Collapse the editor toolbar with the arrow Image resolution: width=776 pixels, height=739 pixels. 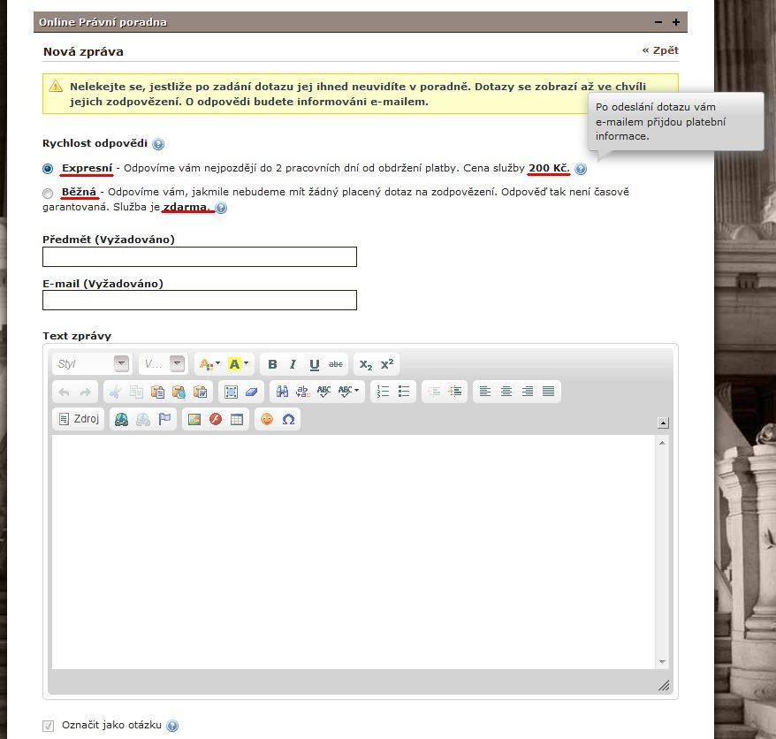pos(663,423)
